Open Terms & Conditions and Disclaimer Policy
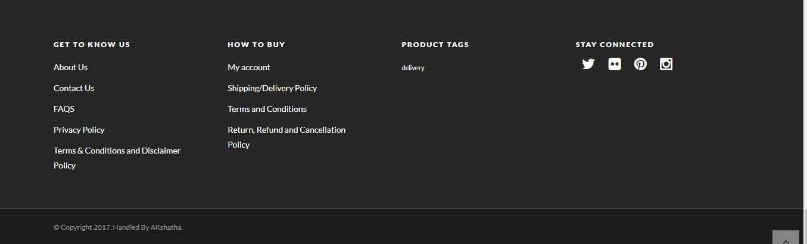 click(117, 158)
